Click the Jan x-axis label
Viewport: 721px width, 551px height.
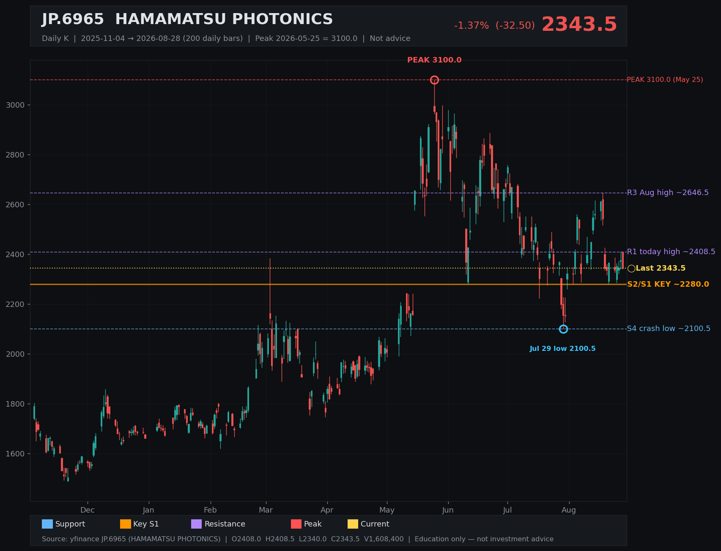pyautogui.click(x=148, y=510)
